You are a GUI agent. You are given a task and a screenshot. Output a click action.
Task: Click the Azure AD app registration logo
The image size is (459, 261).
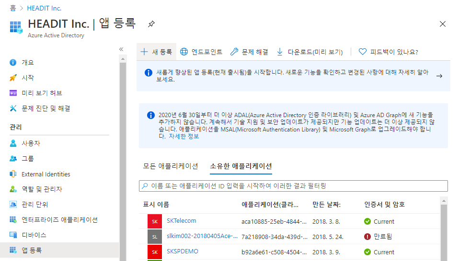tap(16, 27)
